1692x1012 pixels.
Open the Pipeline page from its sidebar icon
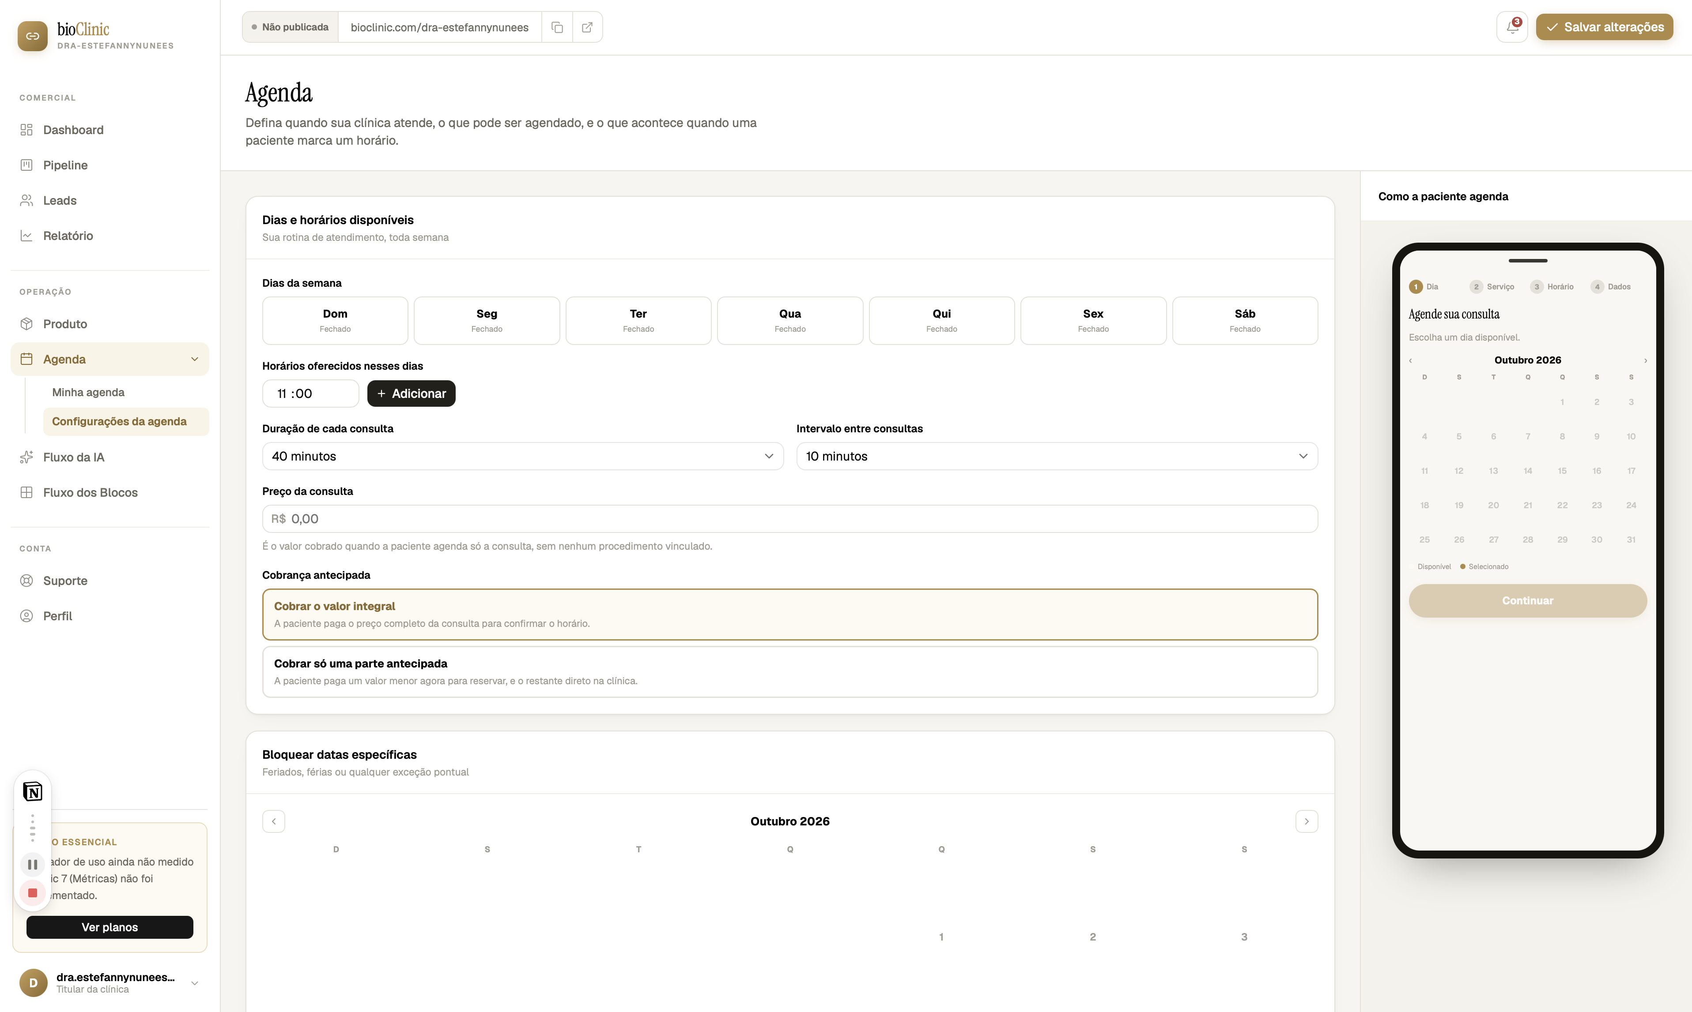(26, 165)
